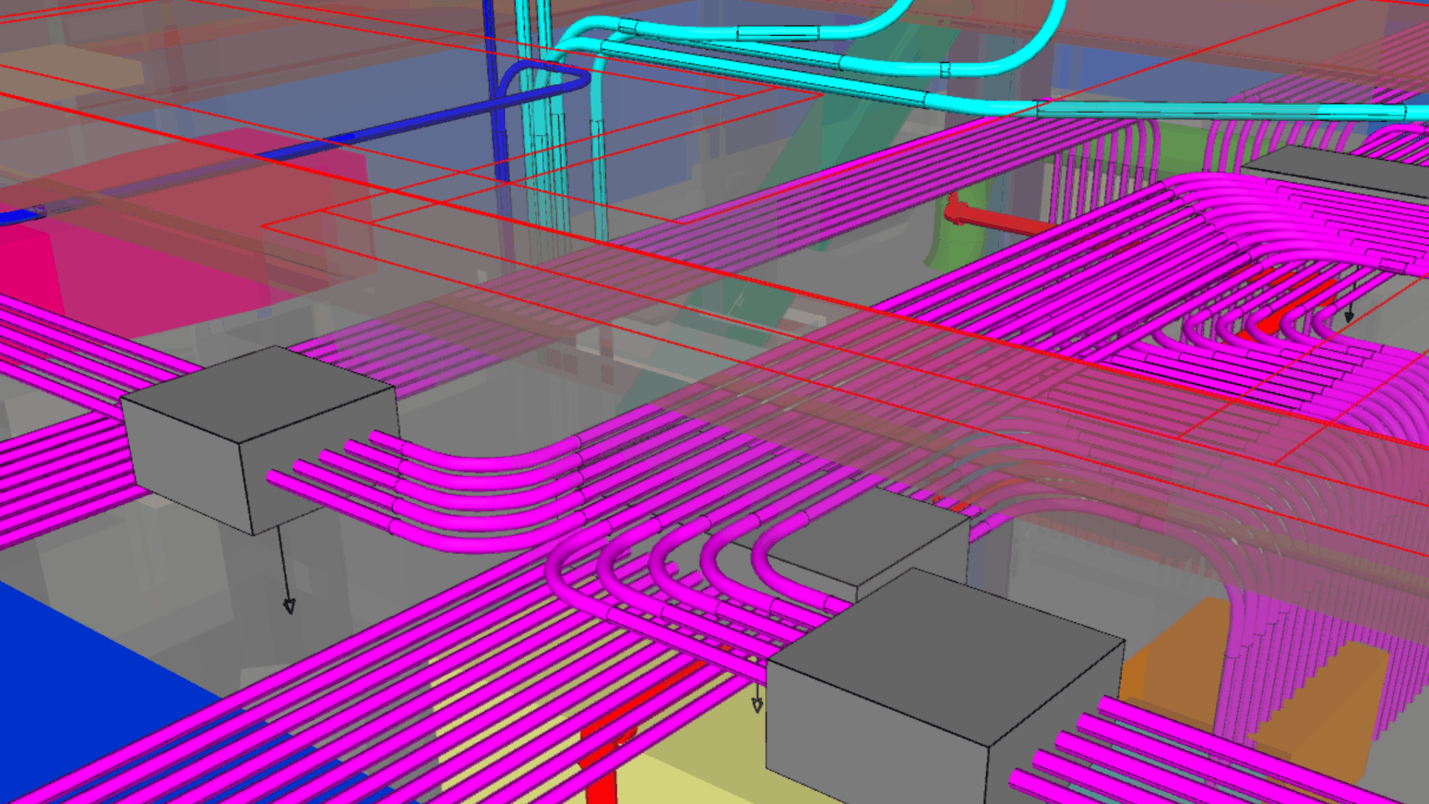
Task: Select the red pipe fitting beside the green duct
Action: click(992, 220)
